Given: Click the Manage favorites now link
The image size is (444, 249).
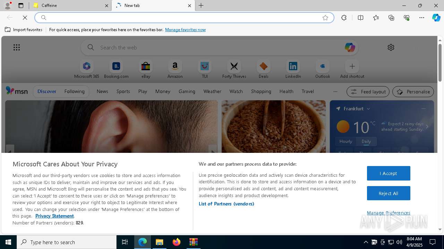Looking at the screenshot, I should (185, 30).
